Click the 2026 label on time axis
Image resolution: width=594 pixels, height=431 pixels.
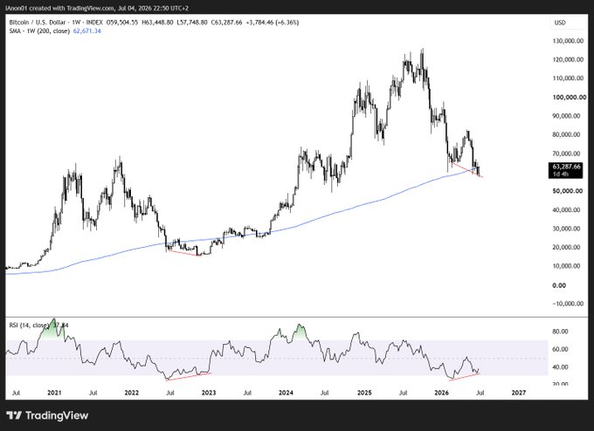[442, 393]
